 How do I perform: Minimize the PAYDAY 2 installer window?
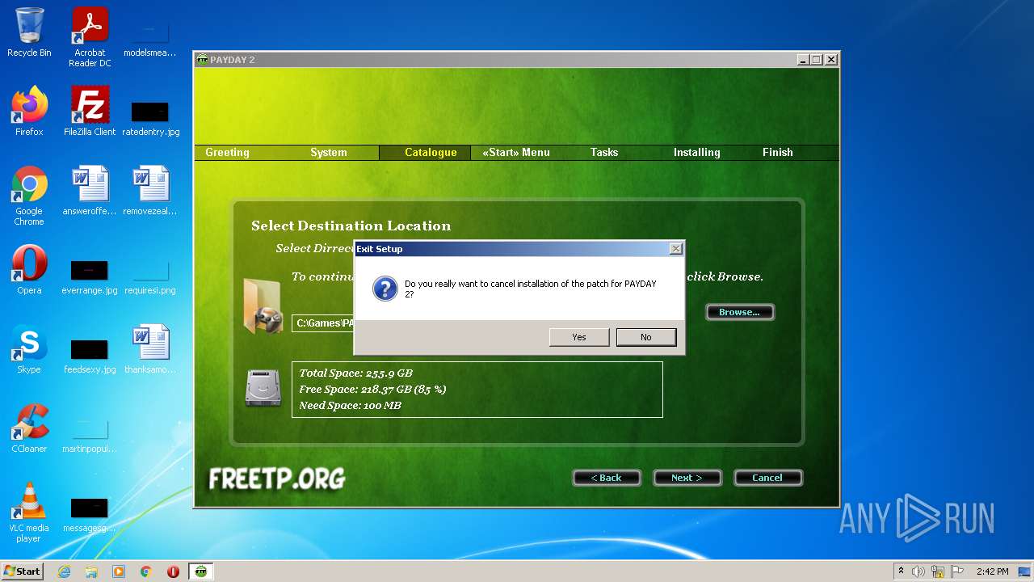point(803,60)
